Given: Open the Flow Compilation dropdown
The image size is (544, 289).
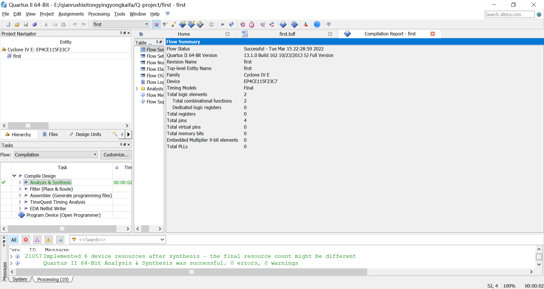Looking at the screenshot, I should coord(56,155).
